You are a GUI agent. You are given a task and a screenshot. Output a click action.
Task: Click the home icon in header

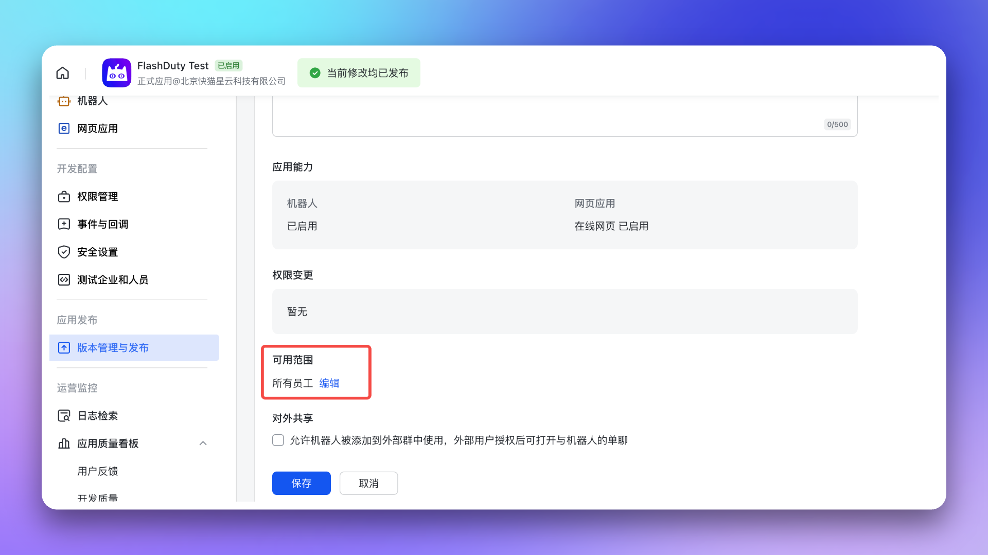62,73
